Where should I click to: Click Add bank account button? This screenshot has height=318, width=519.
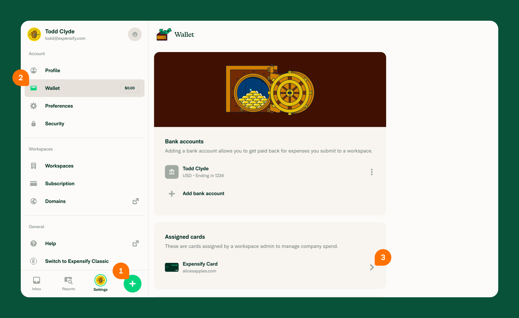203,193
